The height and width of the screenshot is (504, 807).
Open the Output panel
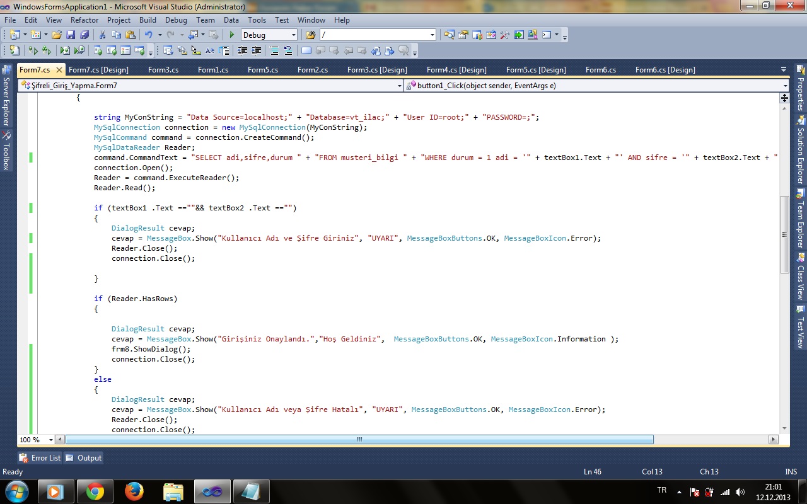point(84,458)
